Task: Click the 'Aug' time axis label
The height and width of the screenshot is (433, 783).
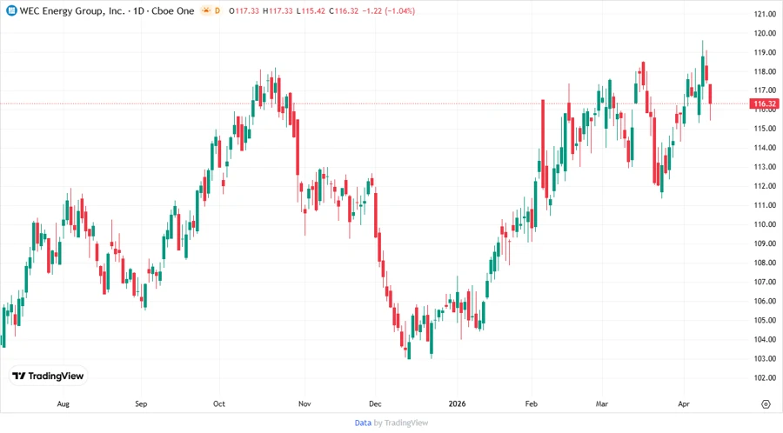Action: coord(63,403)
